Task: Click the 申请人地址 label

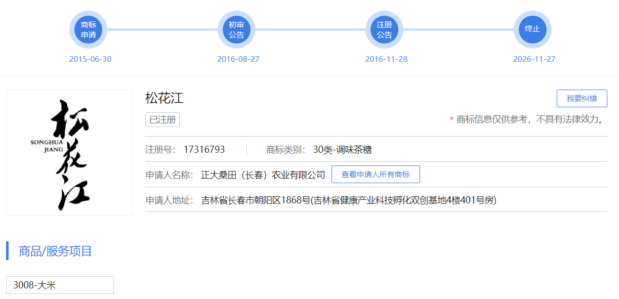Action: tap(170, 200)
